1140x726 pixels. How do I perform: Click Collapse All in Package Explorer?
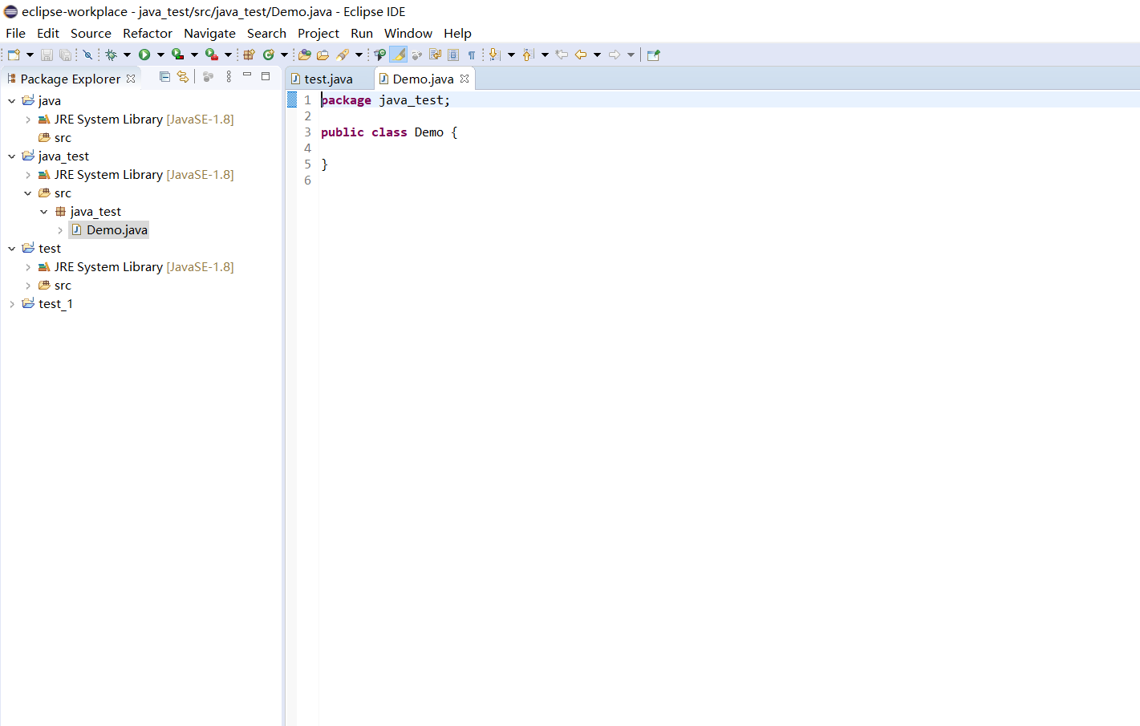tap(164, 77)
